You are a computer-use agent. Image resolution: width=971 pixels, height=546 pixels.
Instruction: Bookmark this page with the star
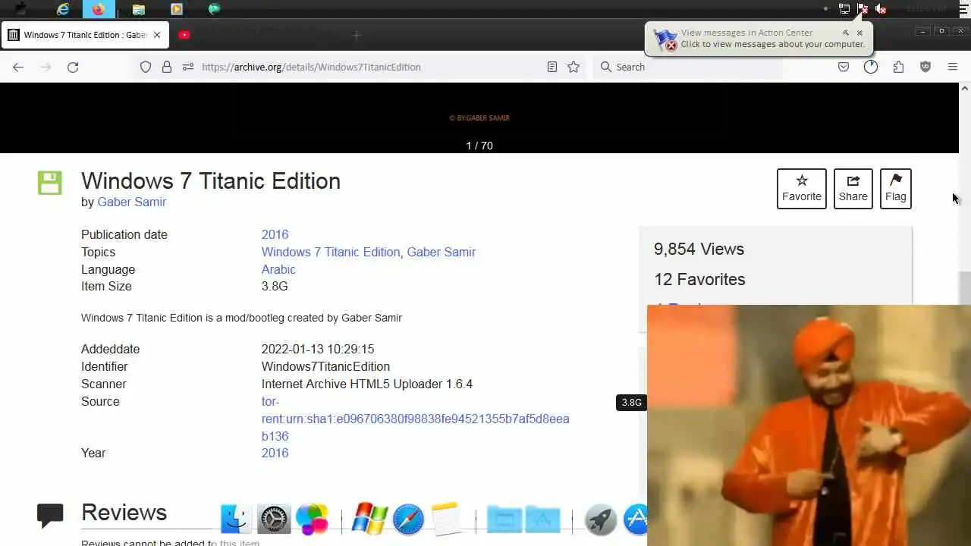(573, 67)
